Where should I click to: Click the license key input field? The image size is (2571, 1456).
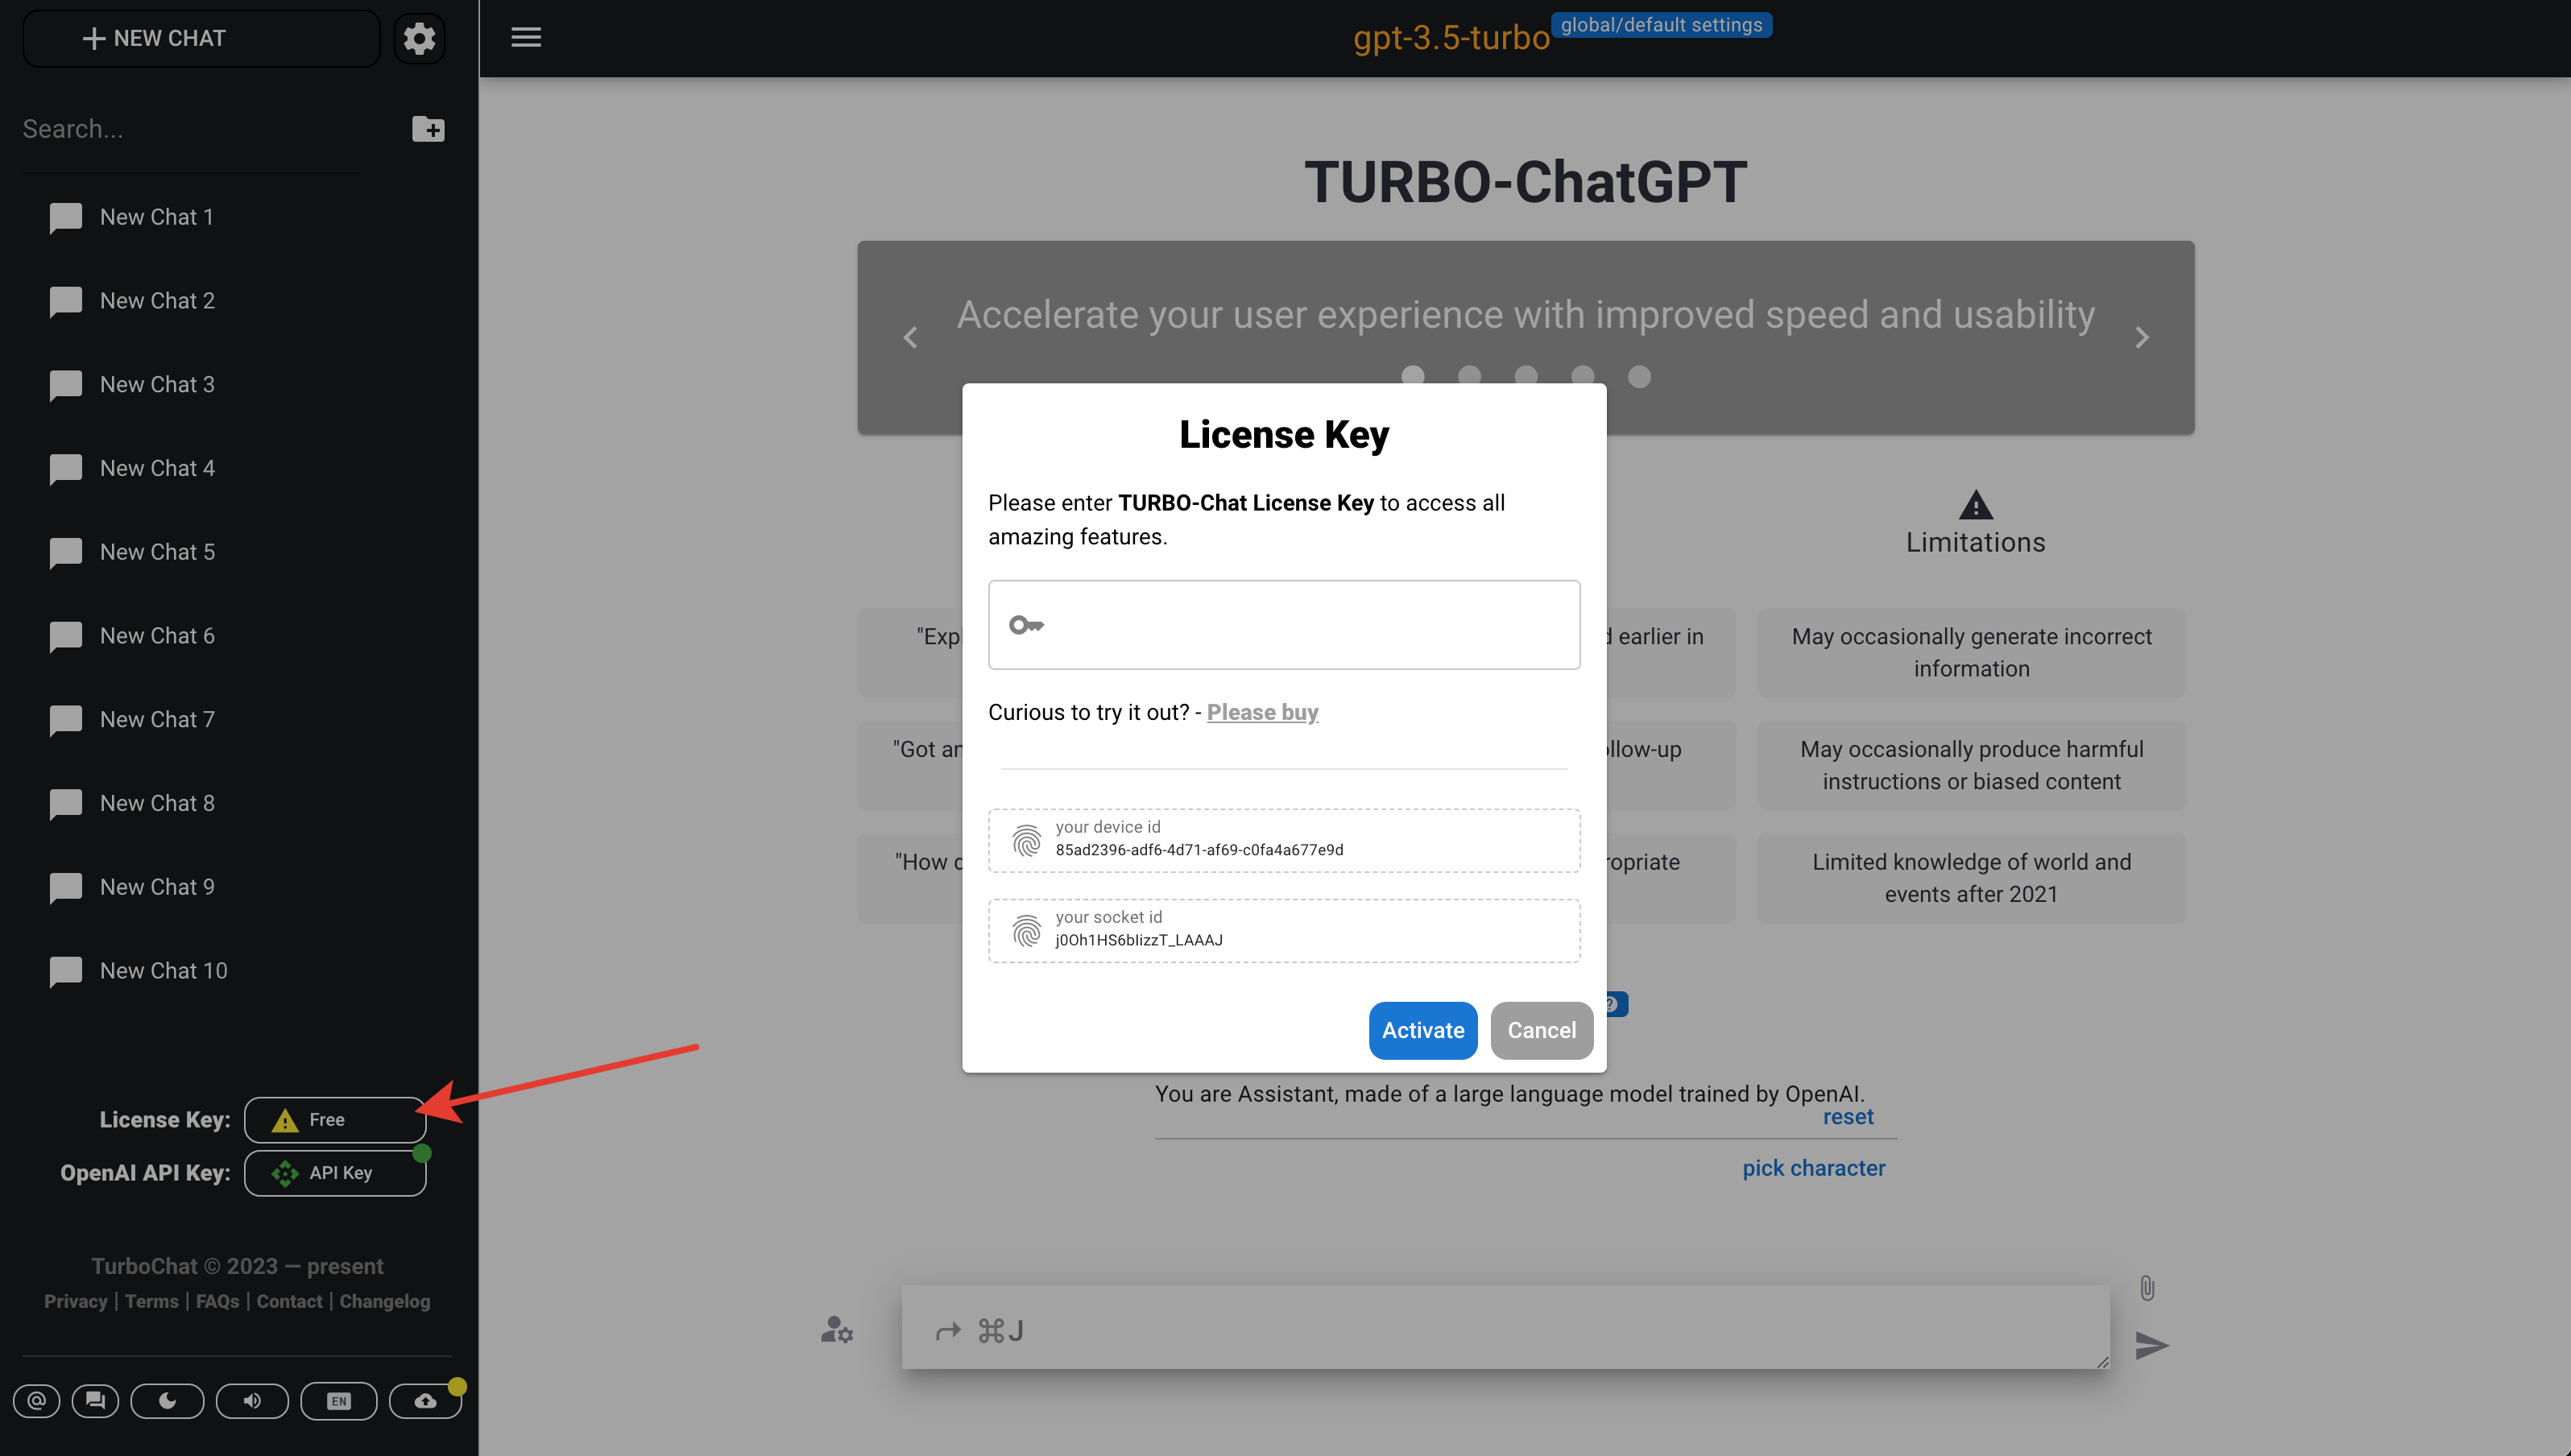tap(1300, 625)
